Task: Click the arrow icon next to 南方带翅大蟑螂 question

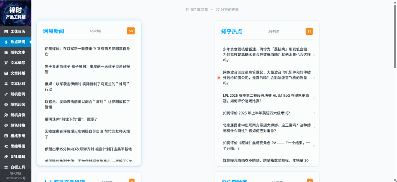Action: (314, 128)
